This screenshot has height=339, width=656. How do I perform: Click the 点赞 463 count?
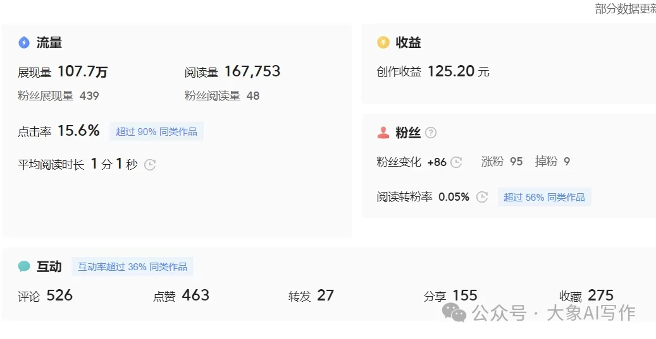pyautogui.click(x=195, y=295)
